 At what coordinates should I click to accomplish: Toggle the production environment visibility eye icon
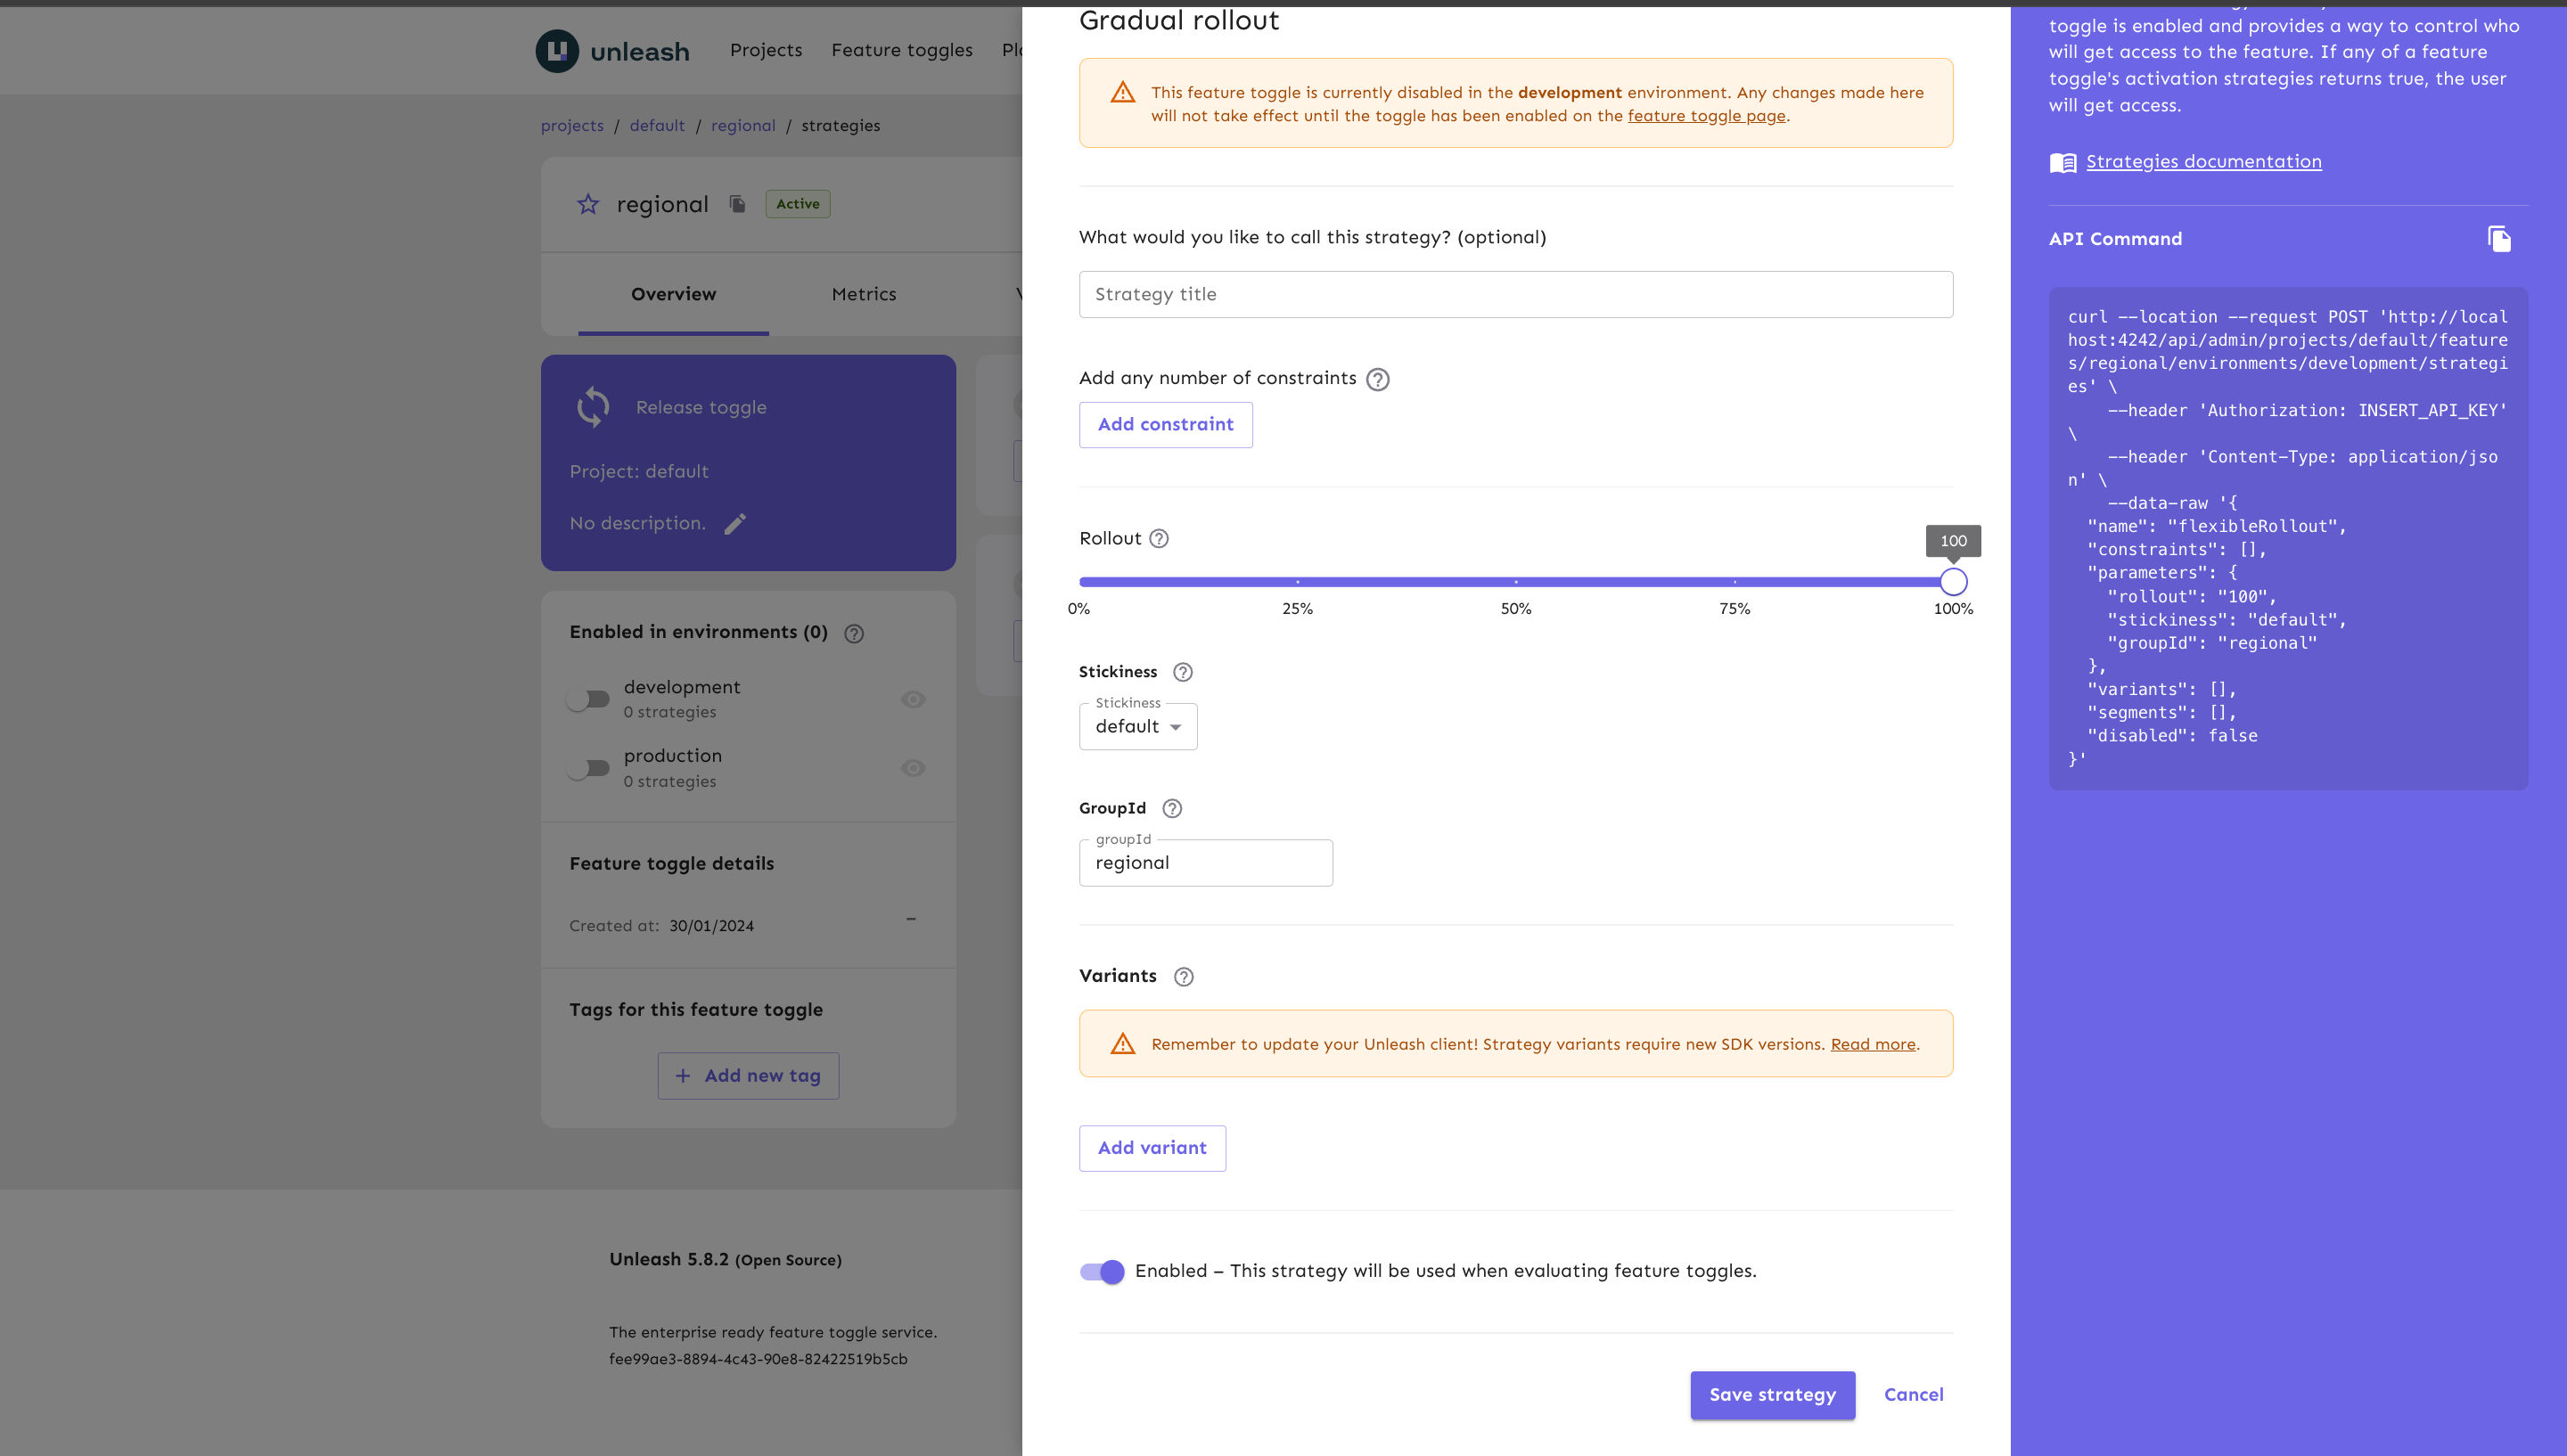[914, 767]
